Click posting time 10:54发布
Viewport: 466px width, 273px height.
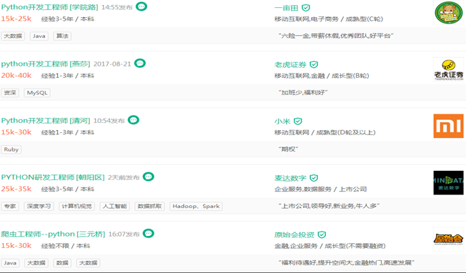click(x=109, y=121)
